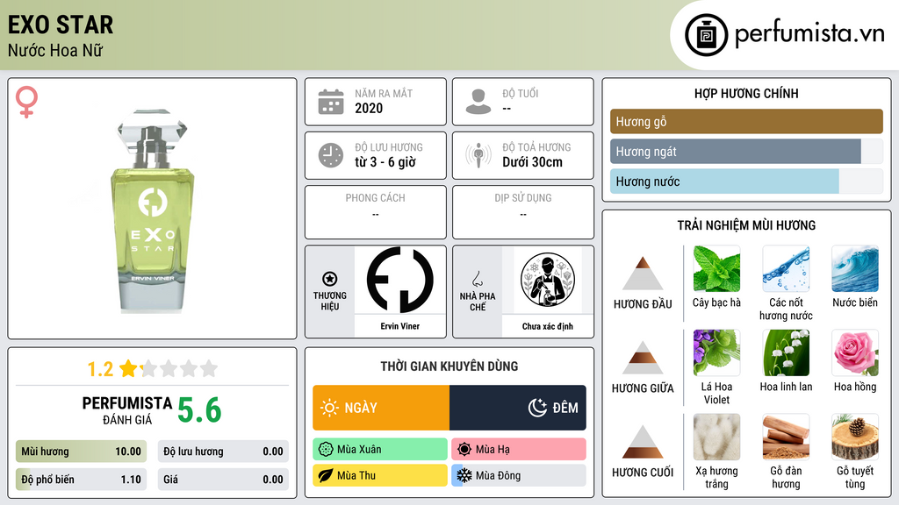Click the Độ phổ biến 1.10 score bar
The width and height of the screenshot is (899, 505).
pos(81,480)
